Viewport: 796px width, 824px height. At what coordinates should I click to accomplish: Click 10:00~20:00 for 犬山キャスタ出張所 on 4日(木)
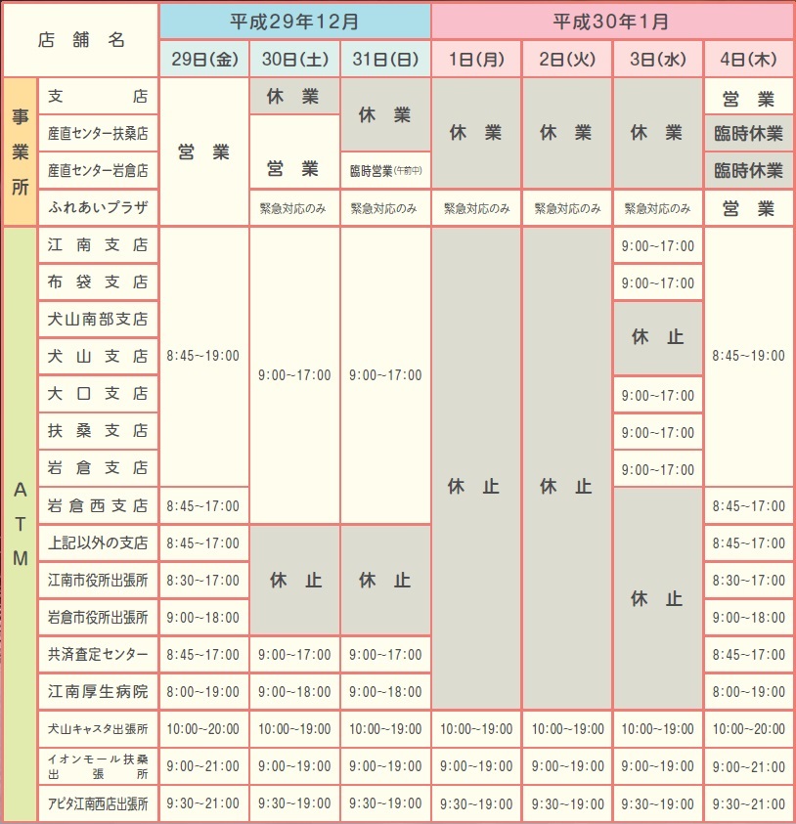click(749, 729)
